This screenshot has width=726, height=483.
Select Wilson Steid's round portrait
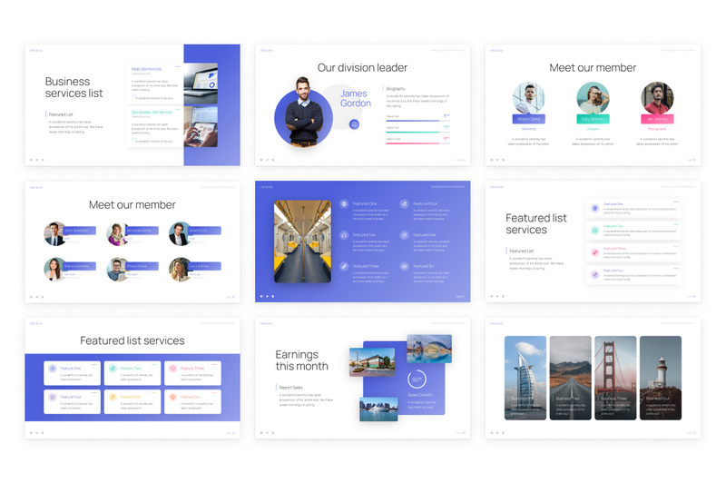(x=528, y=98)
